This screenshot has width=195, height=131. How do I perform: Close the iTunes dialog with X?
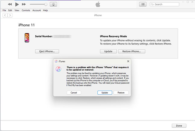[128, 61]
